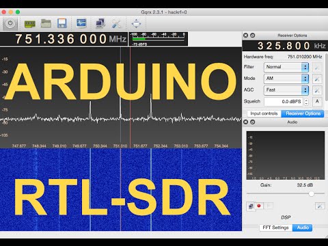Click the automatic squelch A button
328x246 pixels.
[x=317, y=102]
